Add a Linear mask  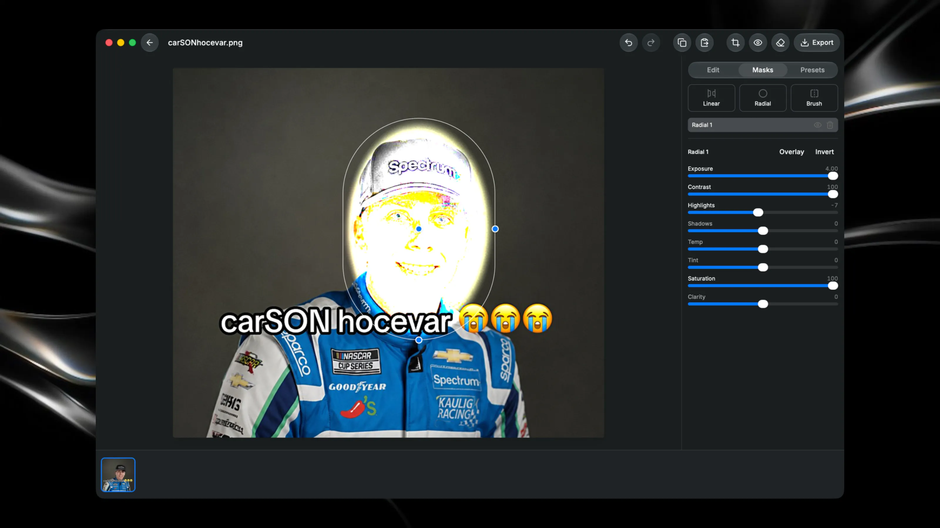tap(711, 98)
